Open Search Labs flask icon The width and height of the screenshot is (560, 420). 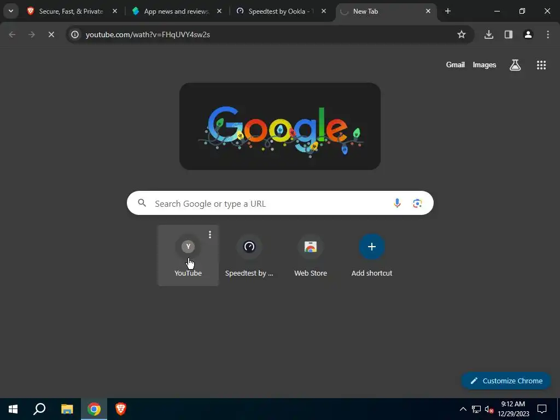pos(515,65)
